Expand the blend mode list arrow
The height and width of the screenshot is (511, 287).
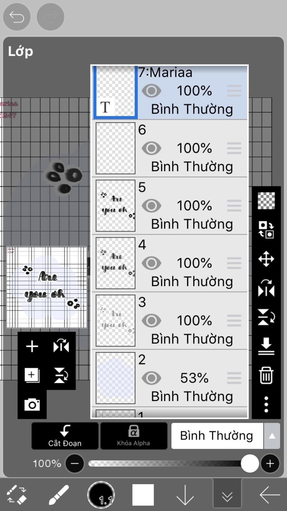272,436
